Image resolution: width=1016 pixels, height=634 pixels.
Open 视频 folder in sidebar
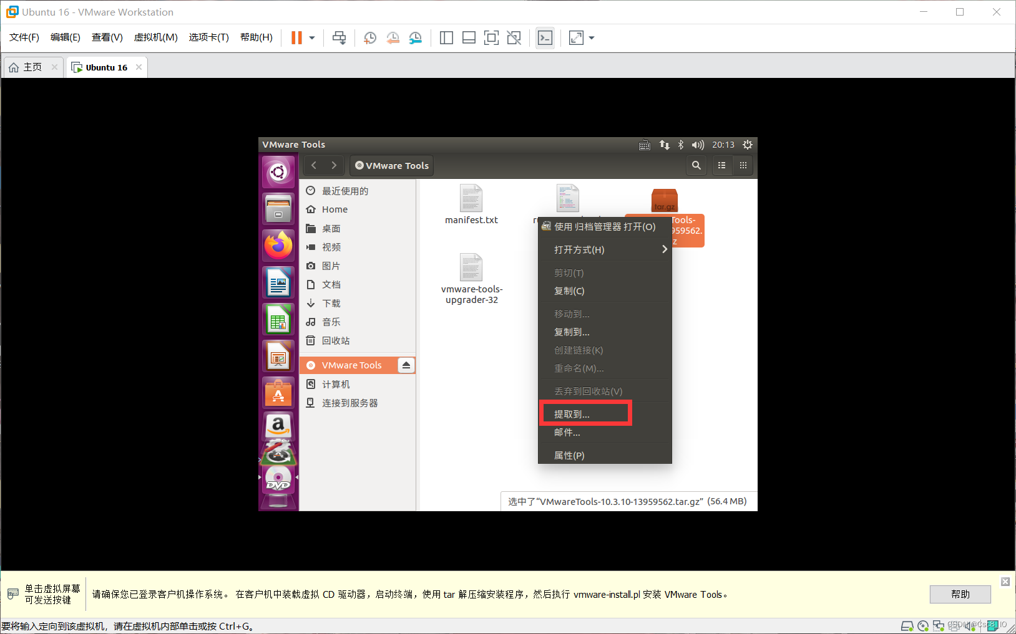358,247
